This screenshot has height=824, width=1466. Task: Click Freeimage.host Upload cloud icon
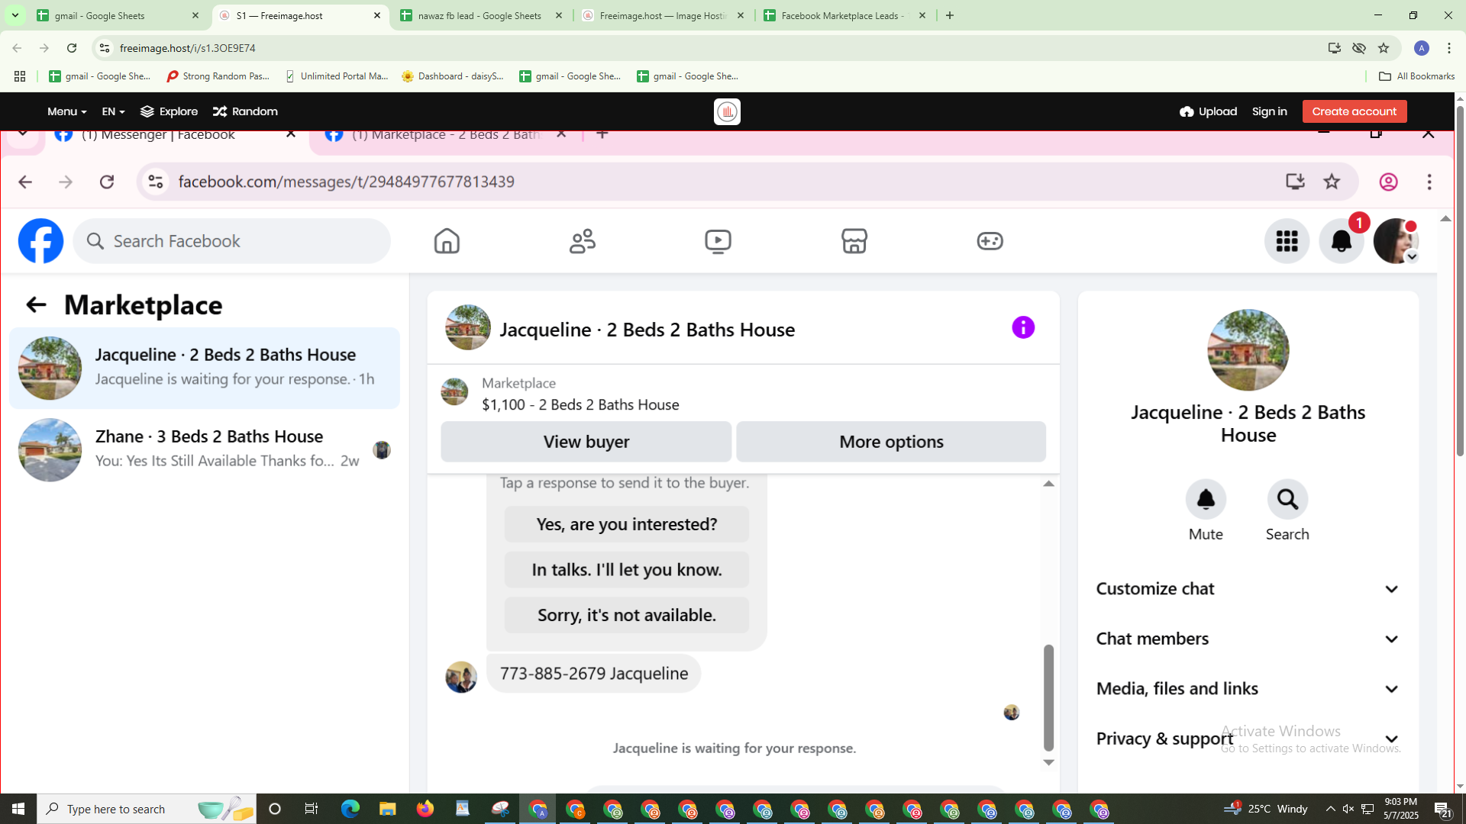point(1186,111)
